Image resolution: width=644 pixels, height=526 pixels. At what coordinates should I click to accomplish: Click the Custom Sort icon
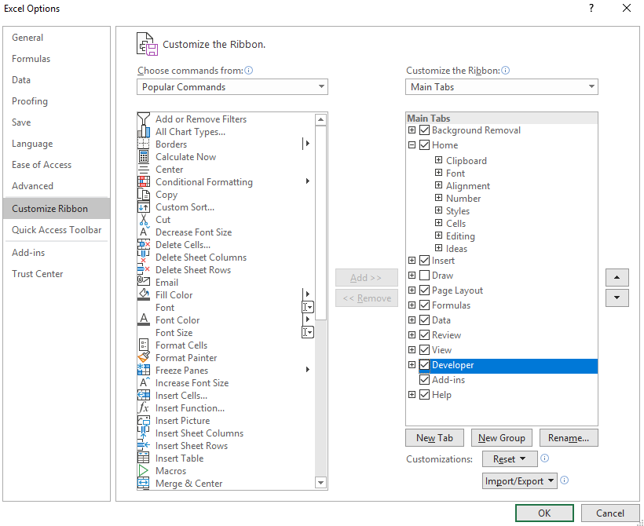pos(144,207)
